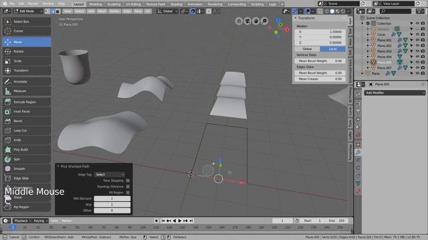Choose the Rotate tool
428x240 pixels.
click(27, 51)
